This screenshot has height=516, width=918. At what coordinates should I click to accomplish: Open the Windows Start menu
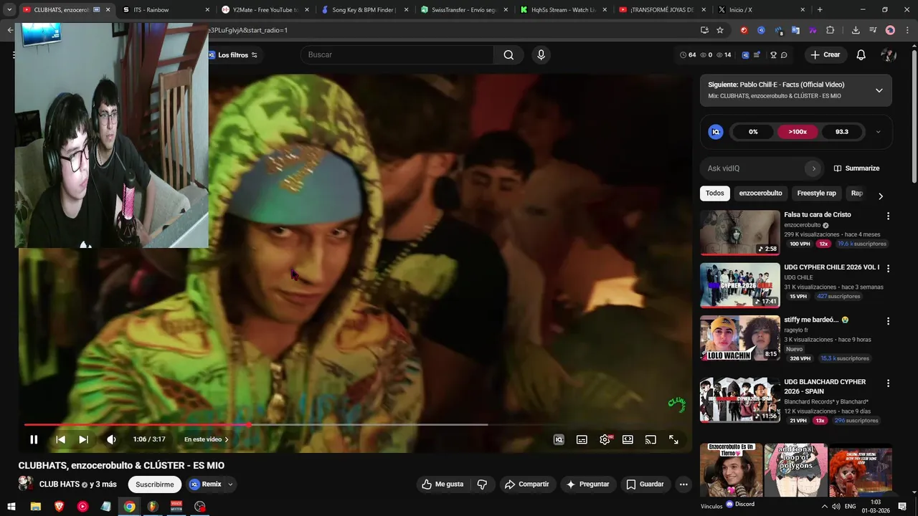coord(11,506)
